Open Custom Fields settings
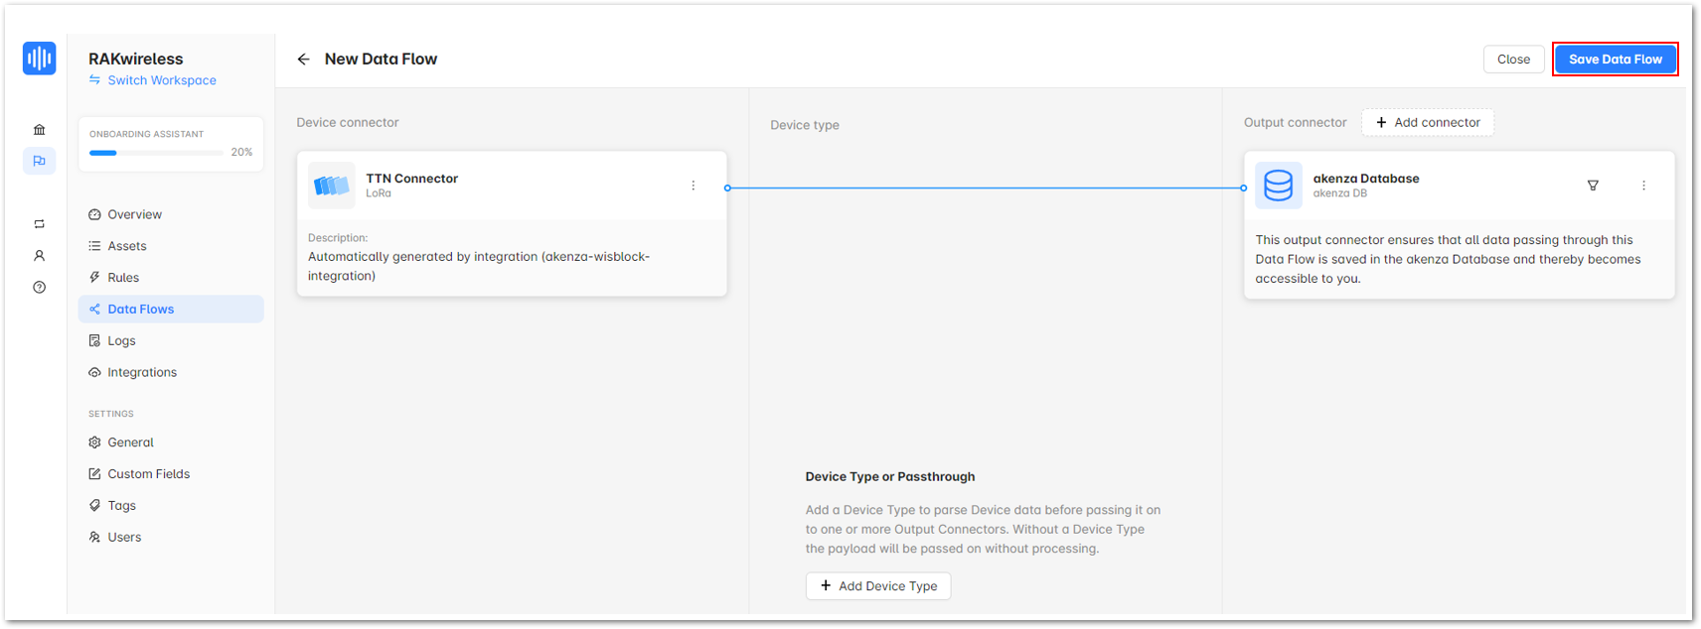 (x=171, y=474)
